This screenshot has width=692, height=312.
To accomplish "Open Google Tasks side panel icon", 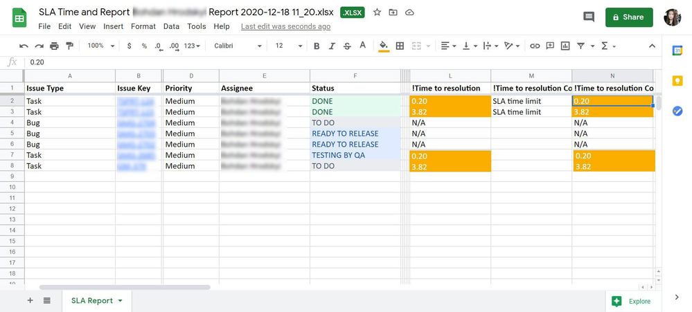I will click(x=677, y=111).
